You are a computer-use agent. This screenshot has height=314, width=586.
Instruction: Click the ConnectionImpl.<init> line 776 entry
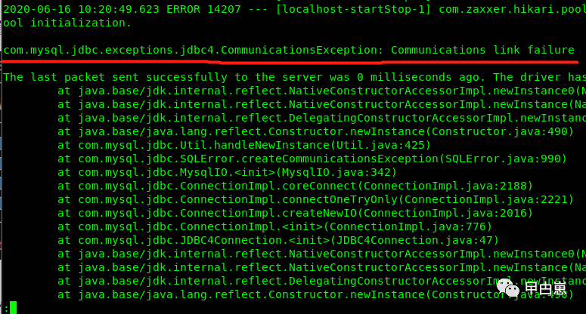(x=274, y=226)
